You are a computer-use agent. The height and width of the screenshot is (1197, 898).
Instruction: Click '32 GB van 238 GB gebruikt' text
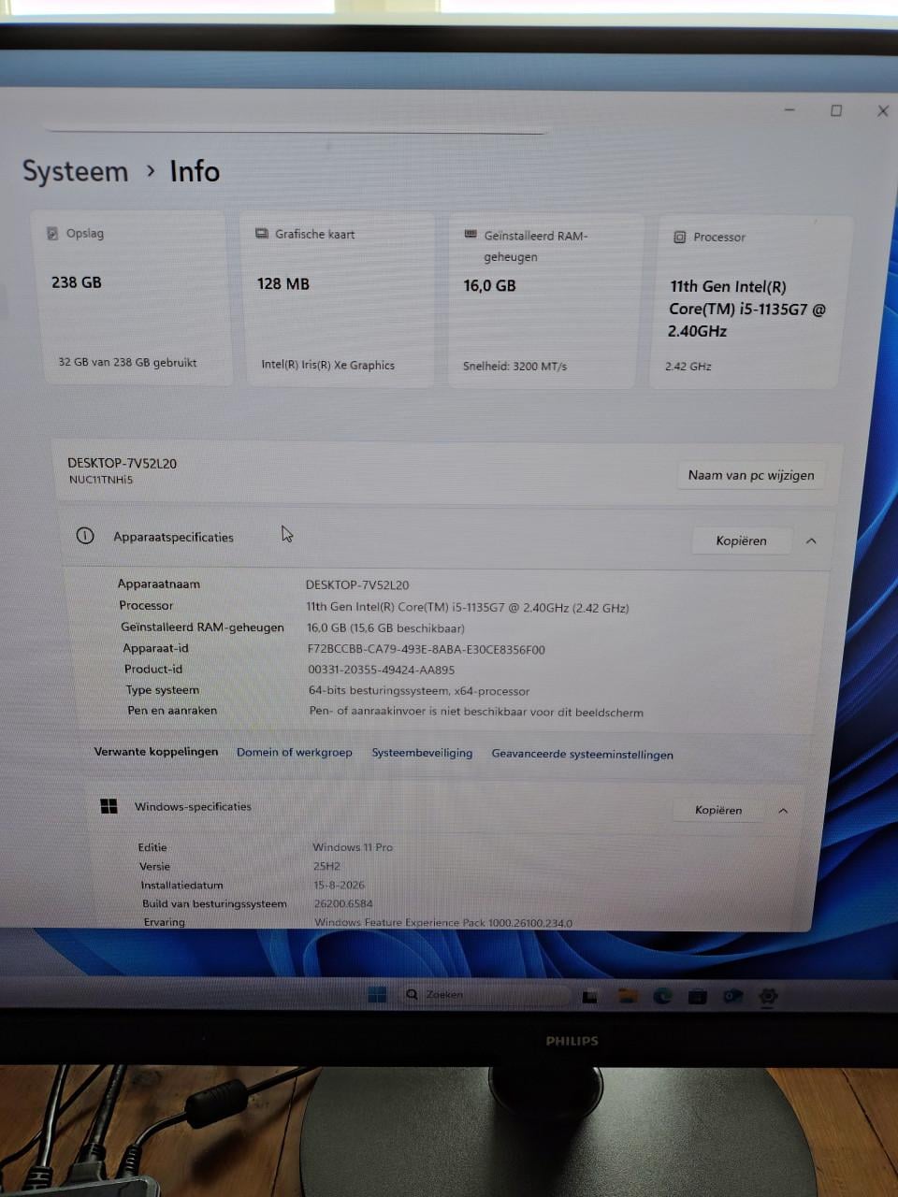(127, 362)
